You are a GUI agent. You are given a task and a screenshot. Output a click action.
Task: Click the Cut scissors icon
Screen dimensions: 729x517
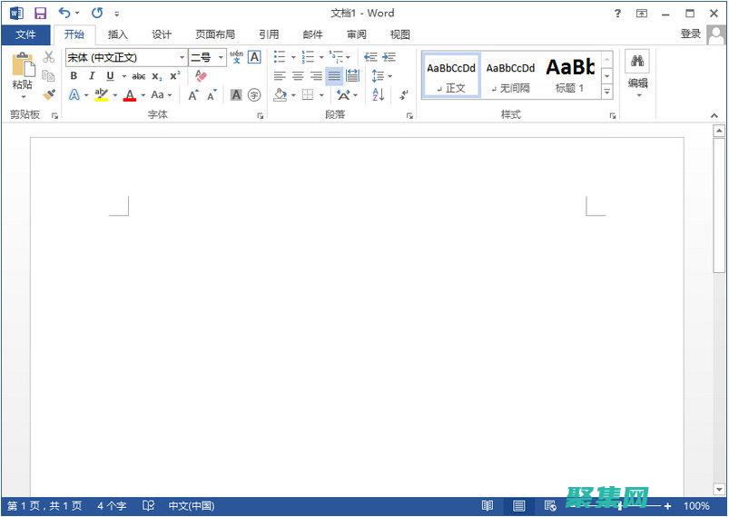coord(49,58)
